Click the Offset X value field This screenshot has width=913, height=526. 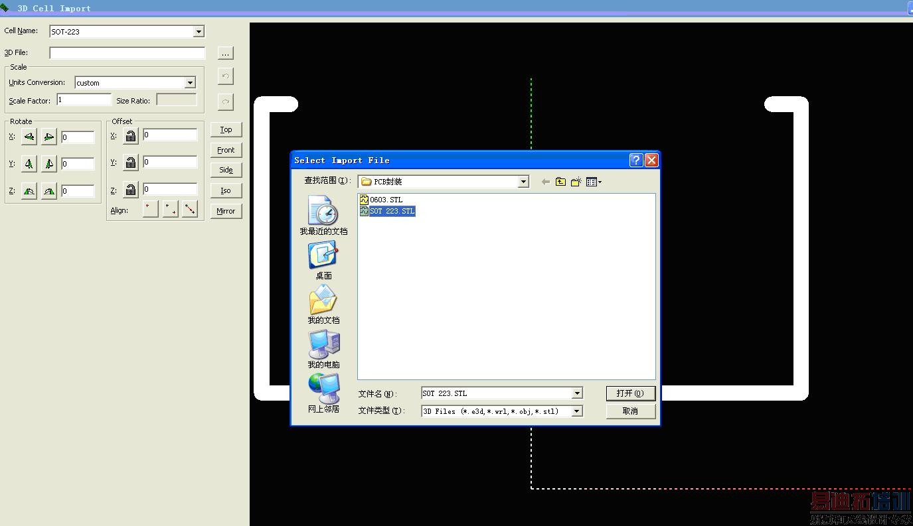pos(170,135)
